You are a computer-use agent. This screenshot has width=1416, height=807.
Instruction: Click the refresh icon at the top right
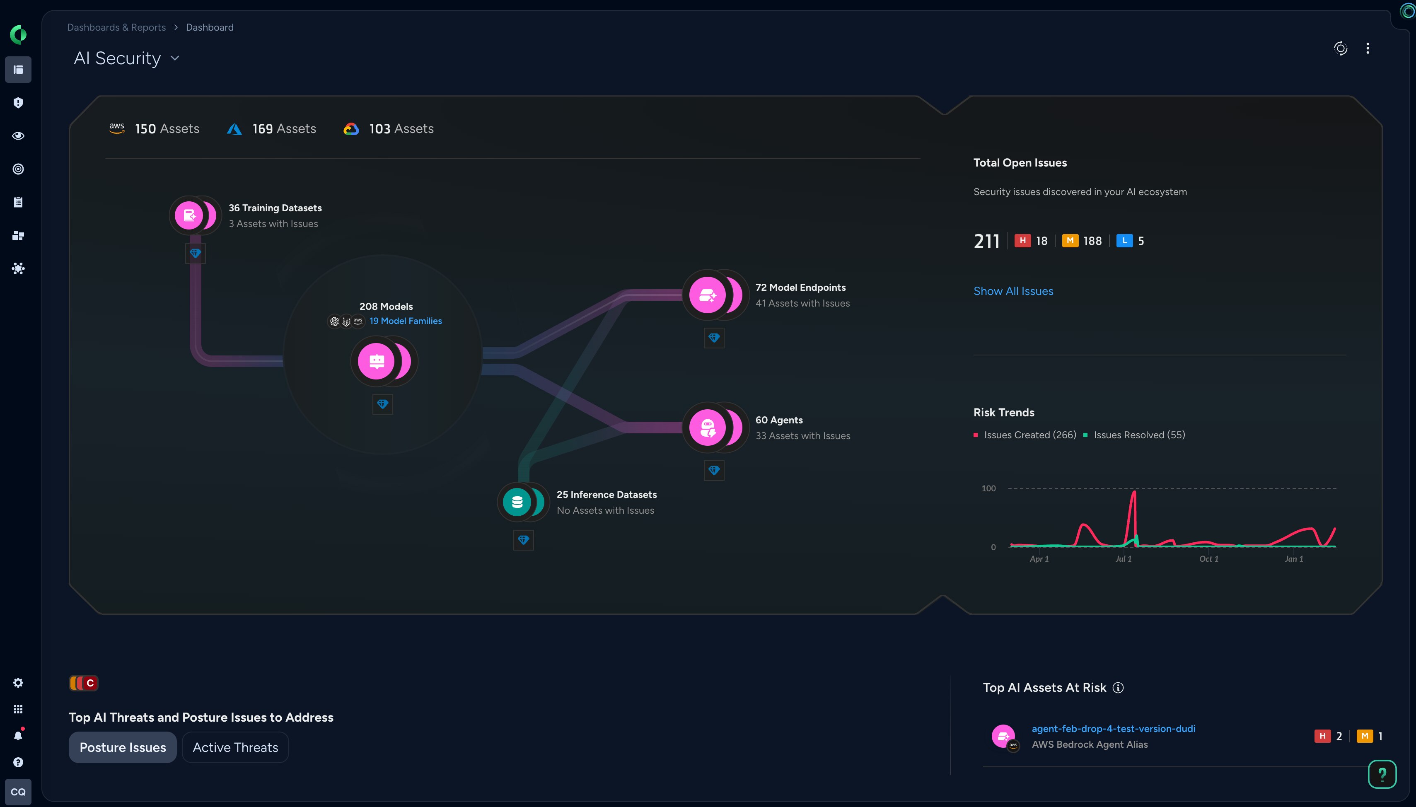tap(1340, 48)
